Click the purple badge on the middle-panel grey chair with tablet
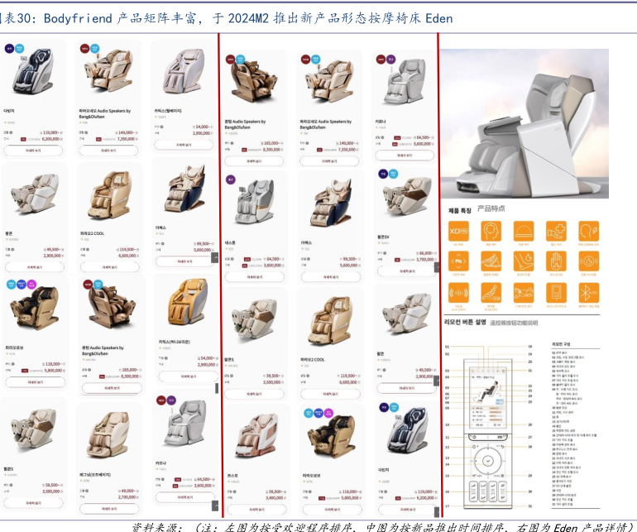This screenshot has width=637, height=532. click(x=230, y=179)
